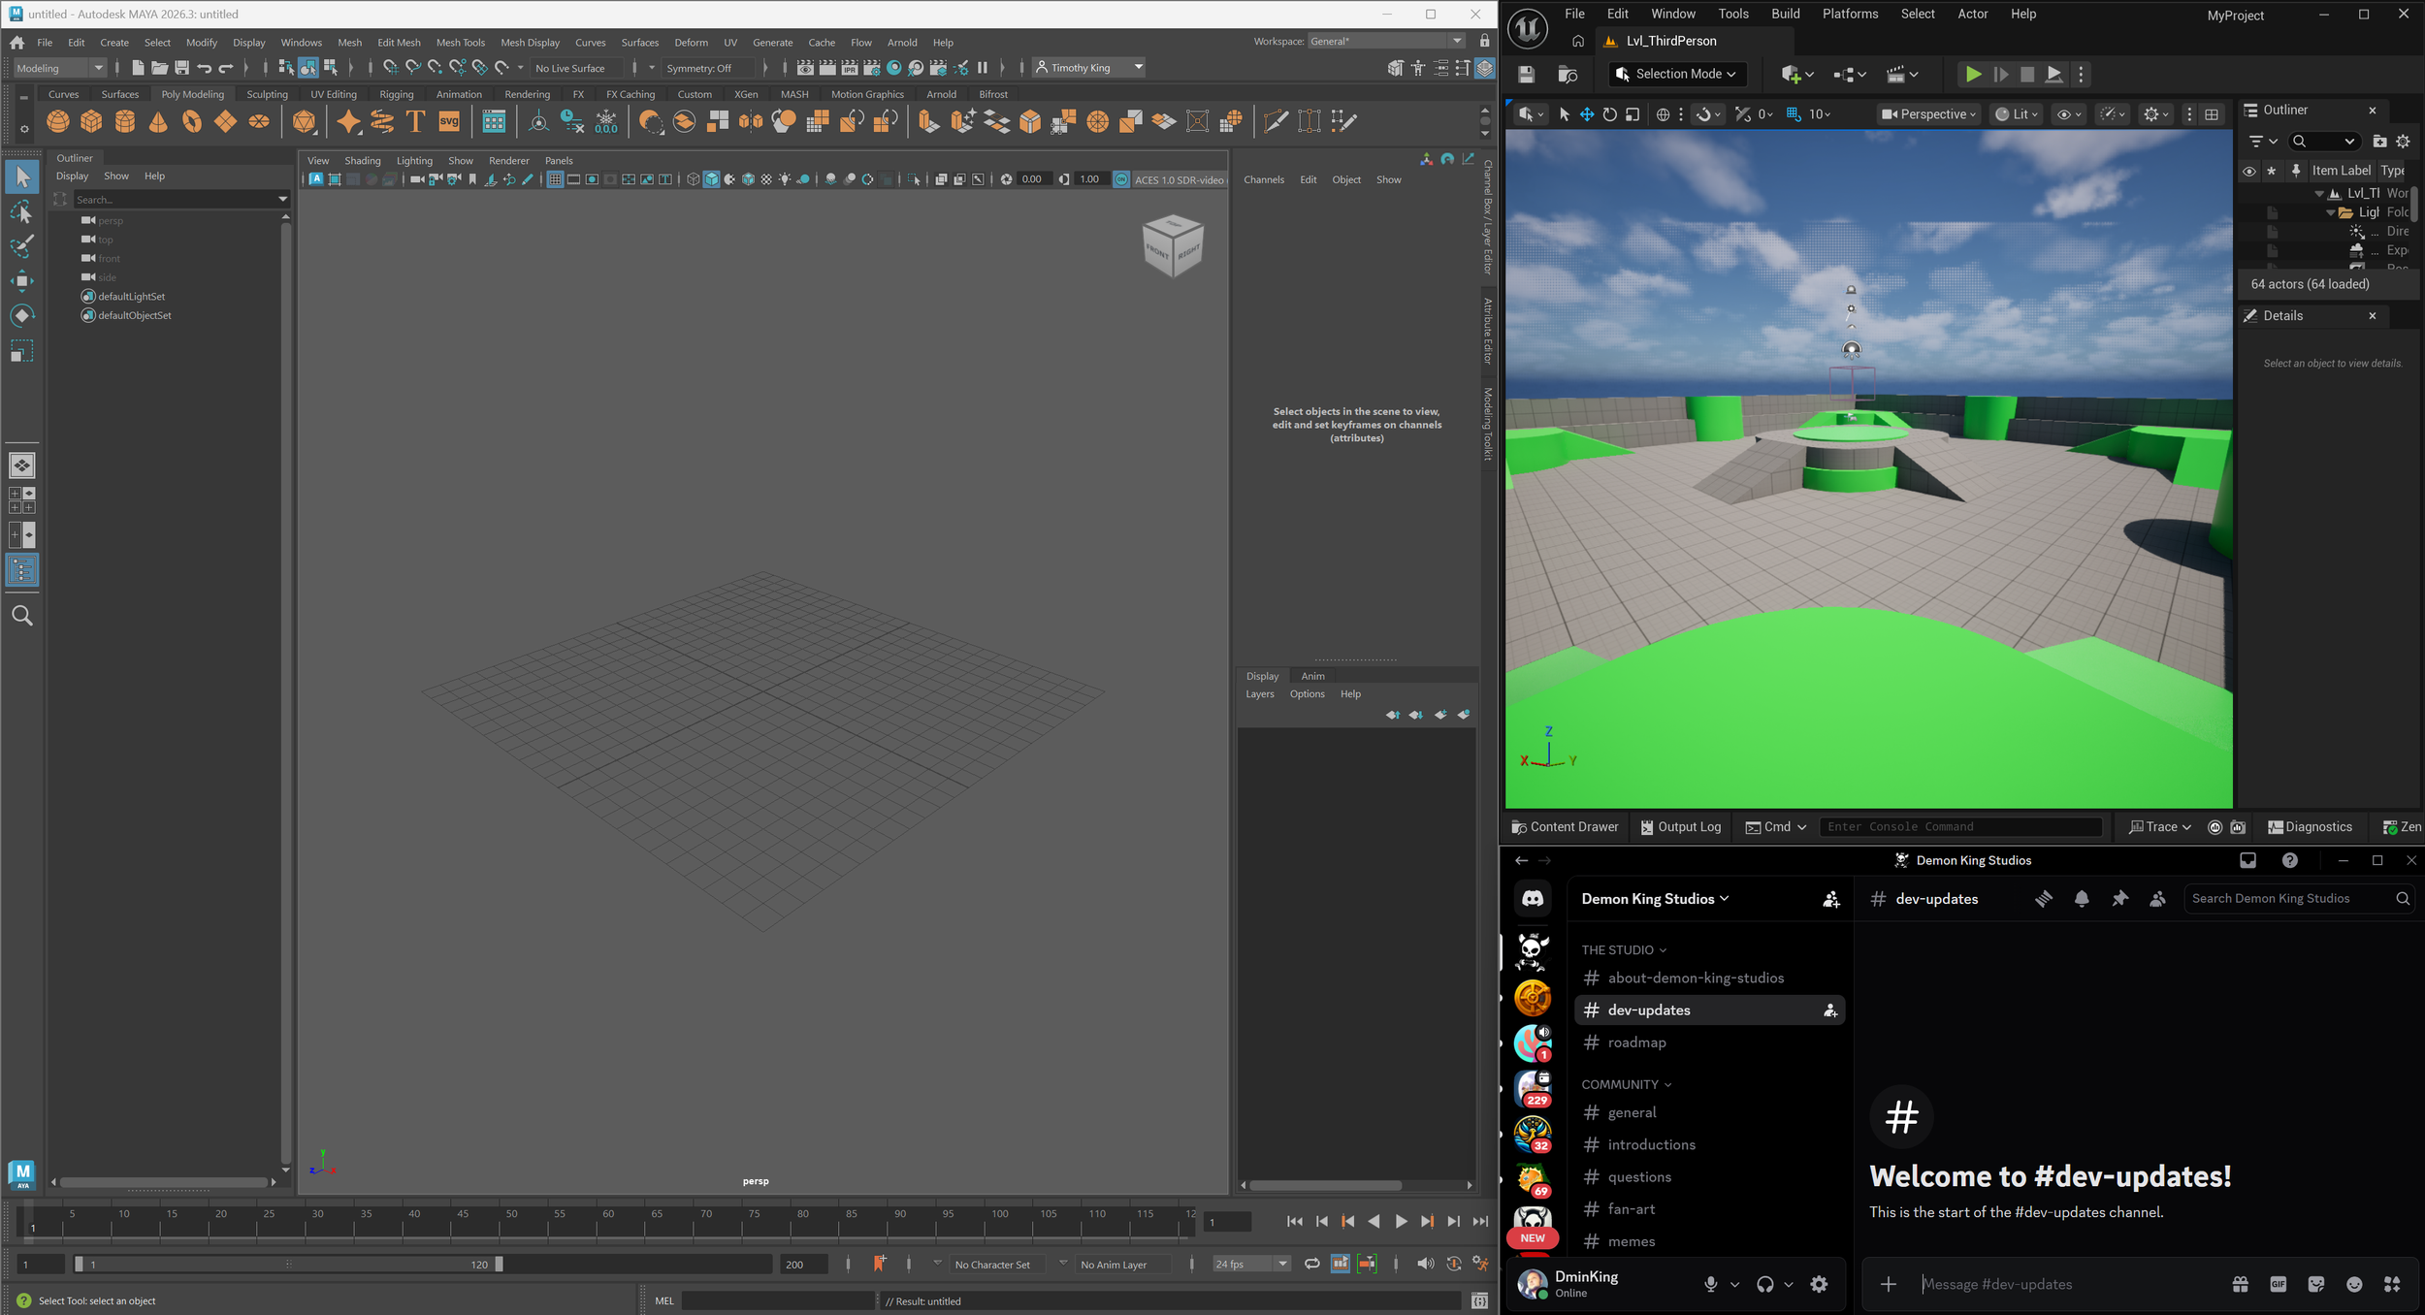This screenshot has width=2425, height=1315.
Task: Click the polygon type text tool icon
Action: [415, 121]
